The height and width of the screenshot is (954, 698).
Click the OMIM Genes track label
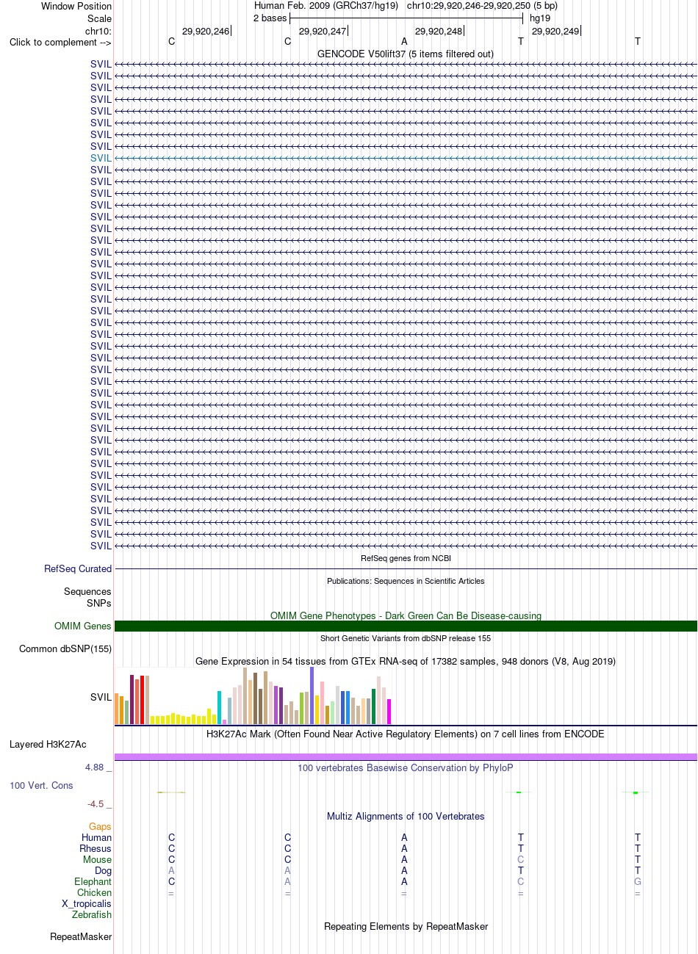[83, 626]
